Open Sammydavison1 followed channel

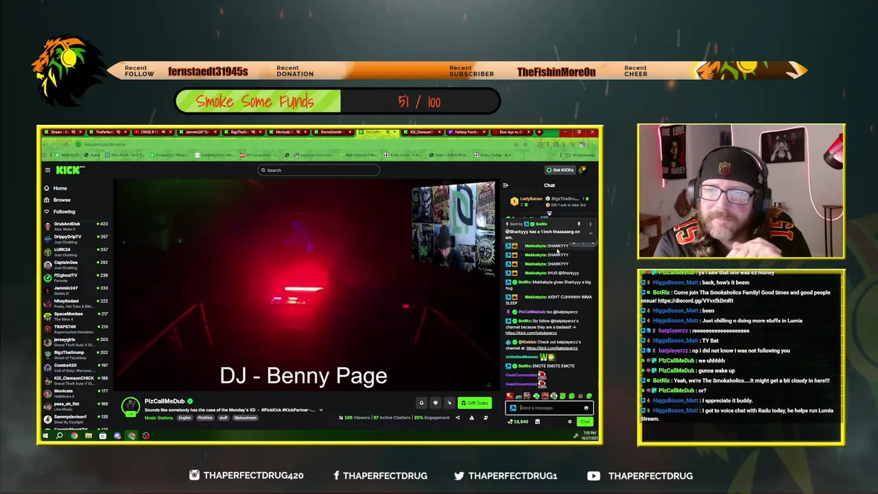(75, 419)
